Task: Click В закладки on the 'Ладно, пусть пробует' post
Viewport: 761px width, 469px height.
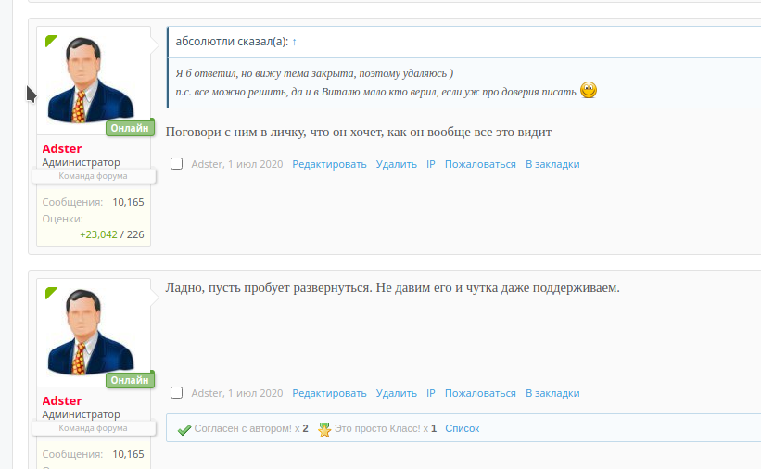Action: point(552,393)
